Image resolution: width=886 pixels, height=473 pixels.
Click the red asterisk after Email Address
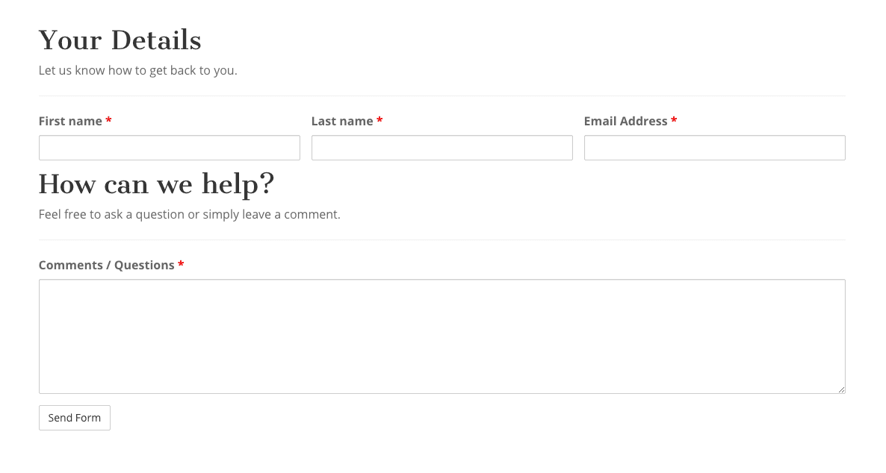[674, 121]
